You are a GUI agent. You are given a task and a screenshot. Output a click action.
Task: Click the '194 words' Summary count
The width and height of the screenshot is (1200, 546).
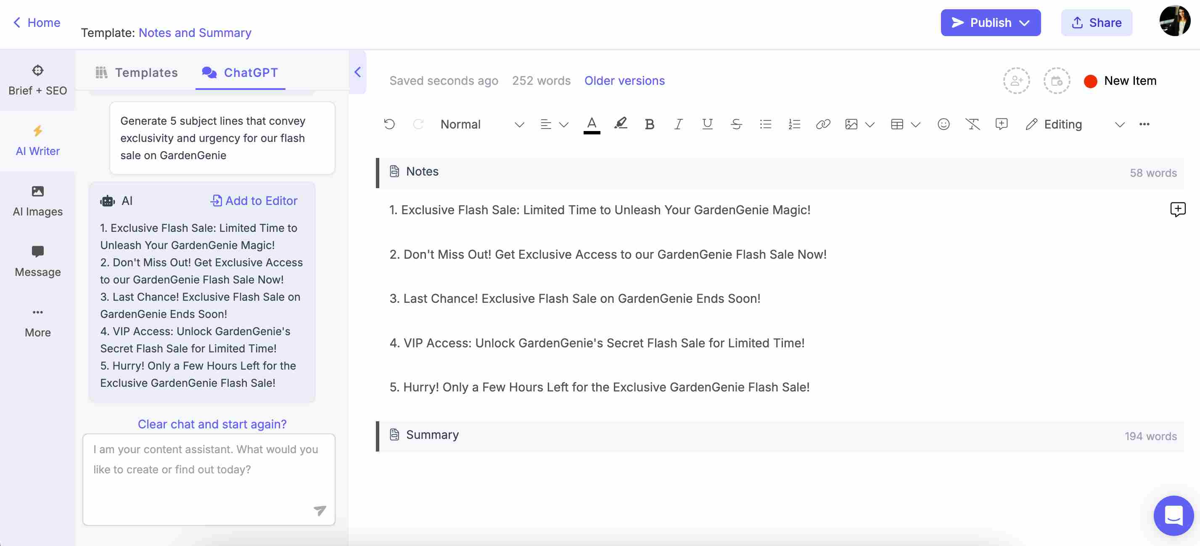[x=1151, y=436]
